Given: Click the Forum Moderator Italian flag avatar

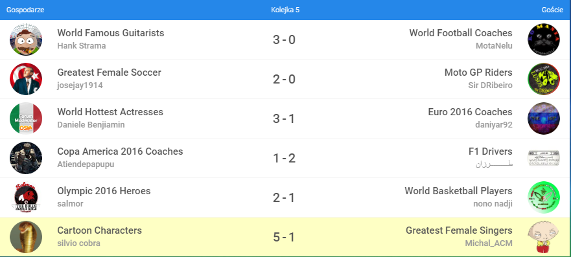Looking at the screenshot, I should pyautogui.click(x=26, y=118).
